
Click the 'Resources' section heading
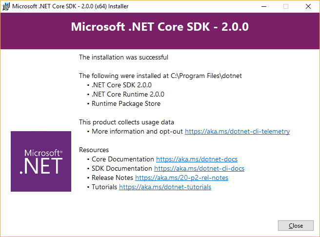(x=94, y=150)
